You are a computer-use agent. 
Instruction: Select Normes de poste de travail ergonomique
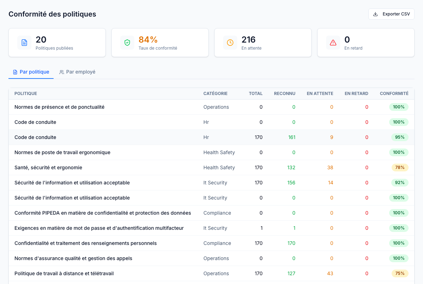[211, 152]
